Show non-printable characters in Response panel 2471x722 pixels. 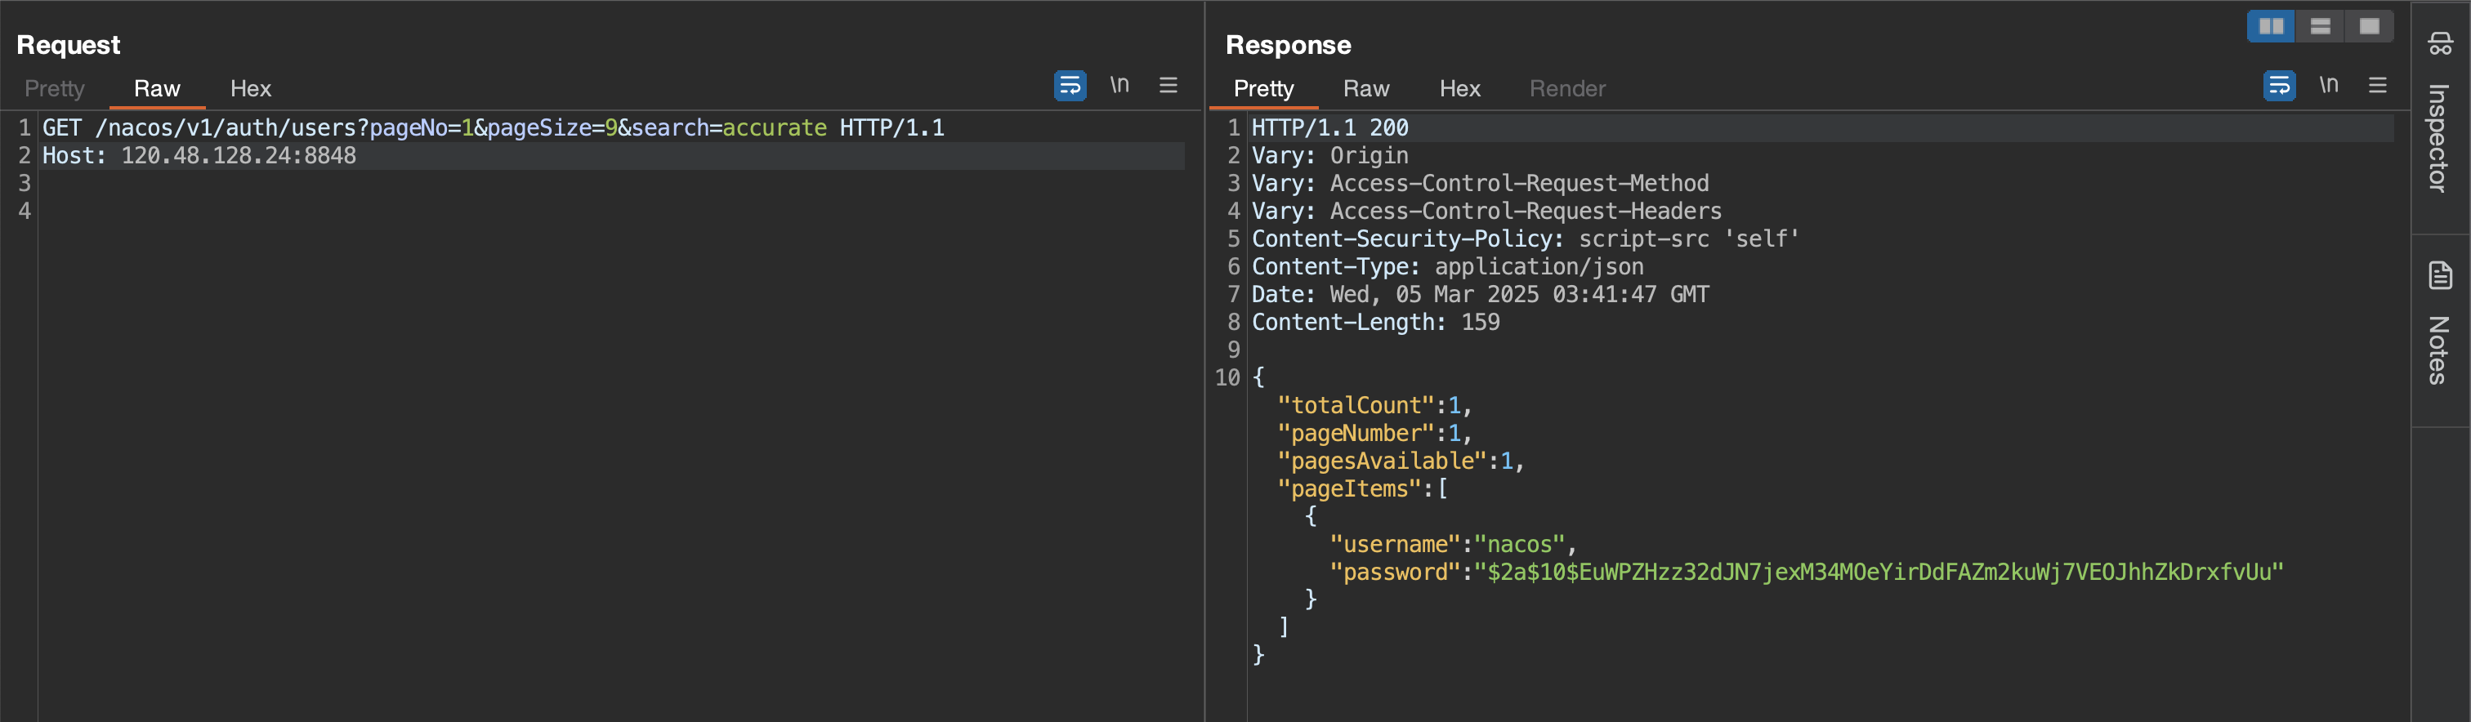point(2329,84)
